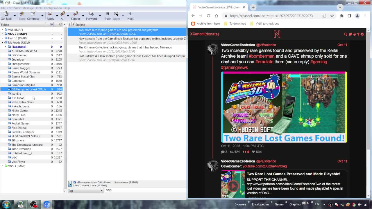Open the Message menu

28,8
